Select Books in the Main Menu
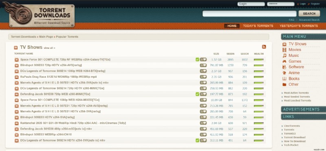 294,79
